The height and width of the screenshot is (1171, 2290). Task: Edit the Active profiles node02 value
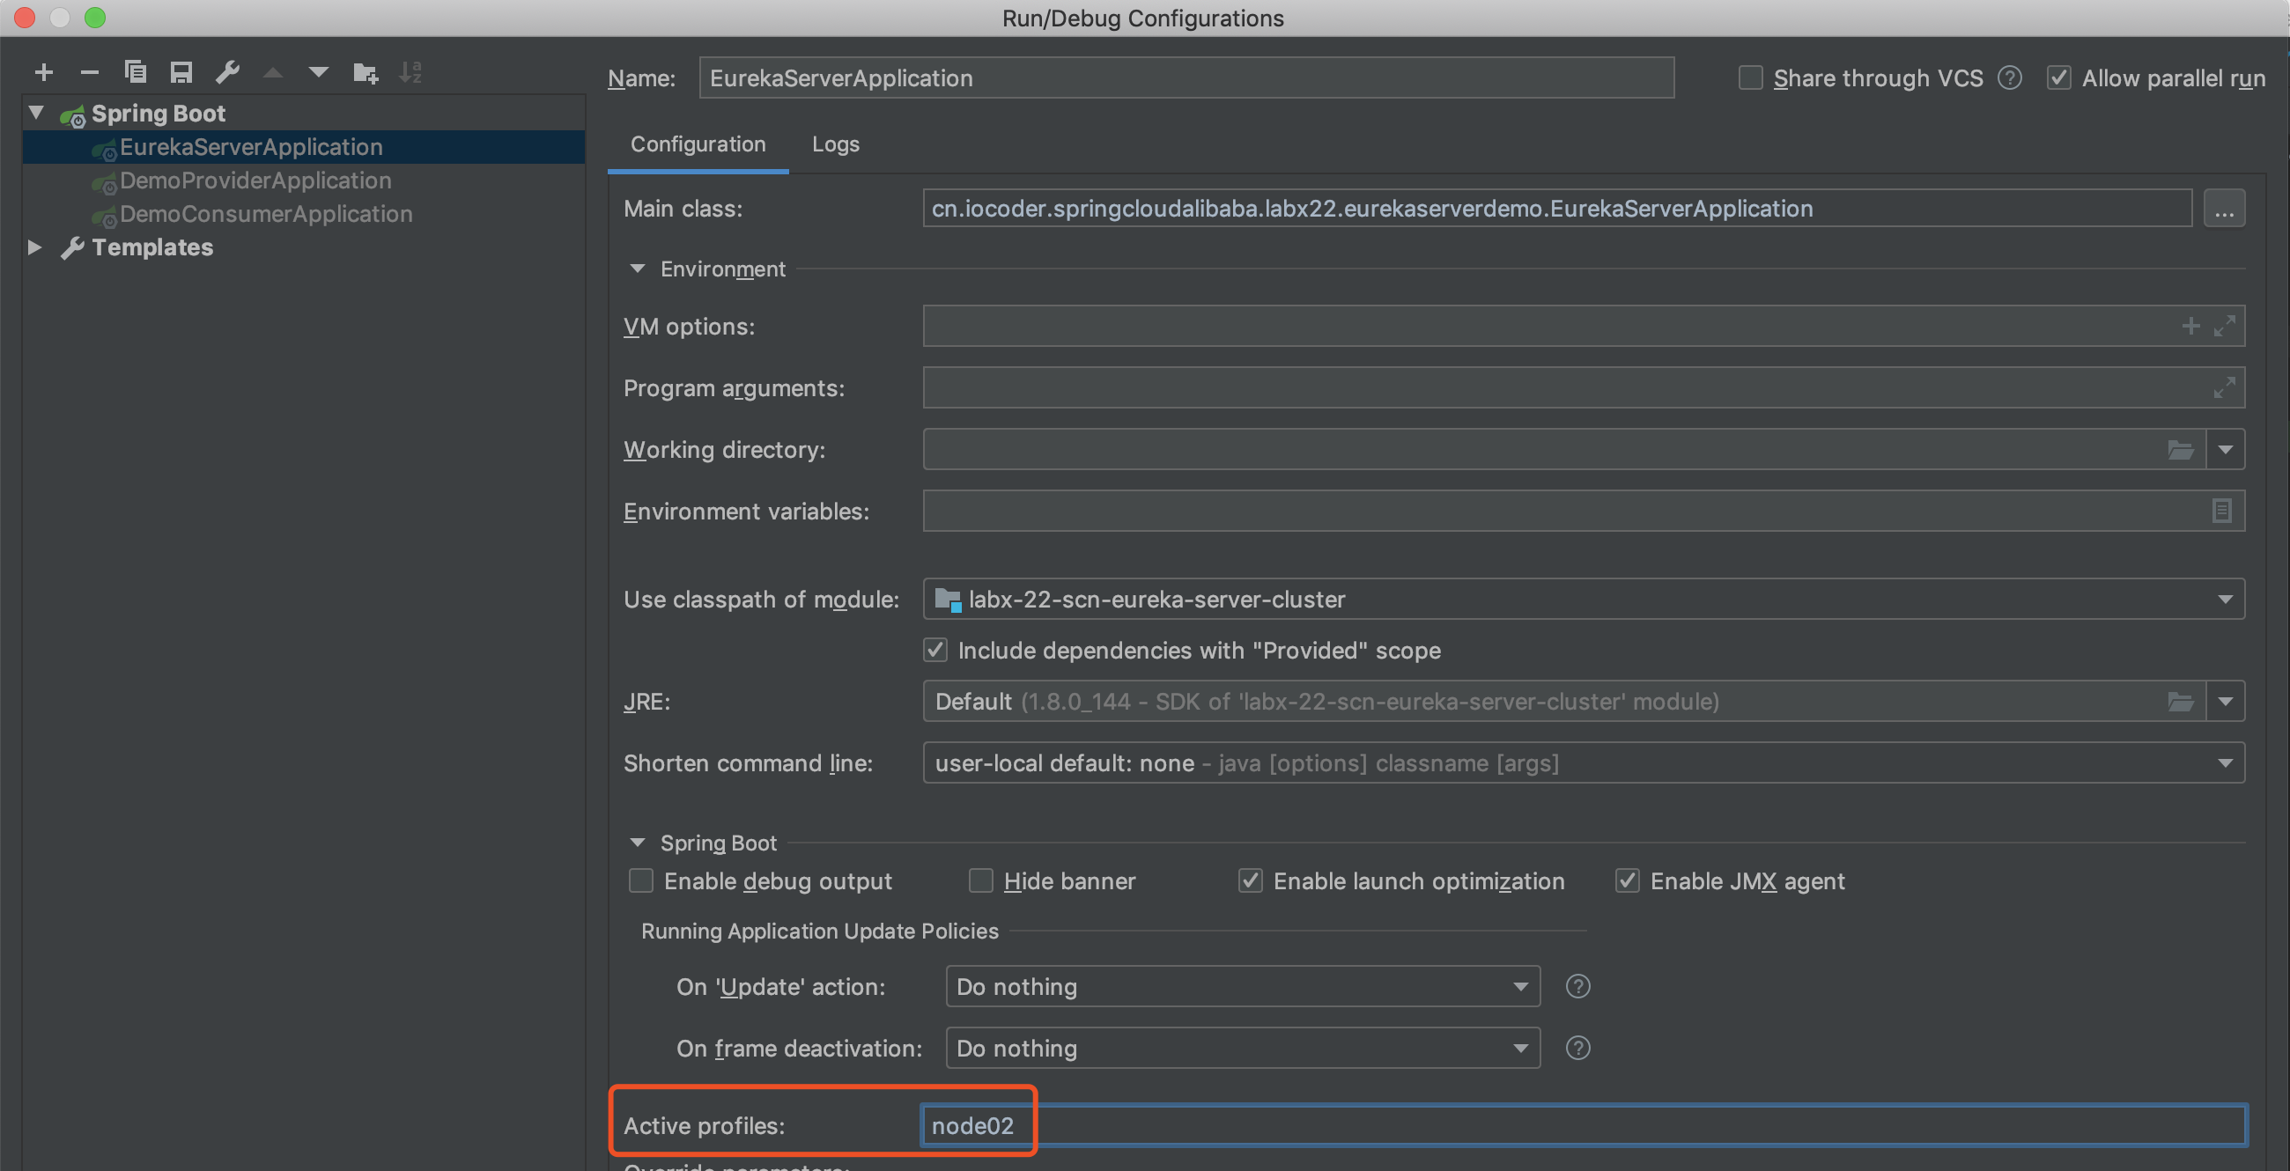coord(975,1124)
